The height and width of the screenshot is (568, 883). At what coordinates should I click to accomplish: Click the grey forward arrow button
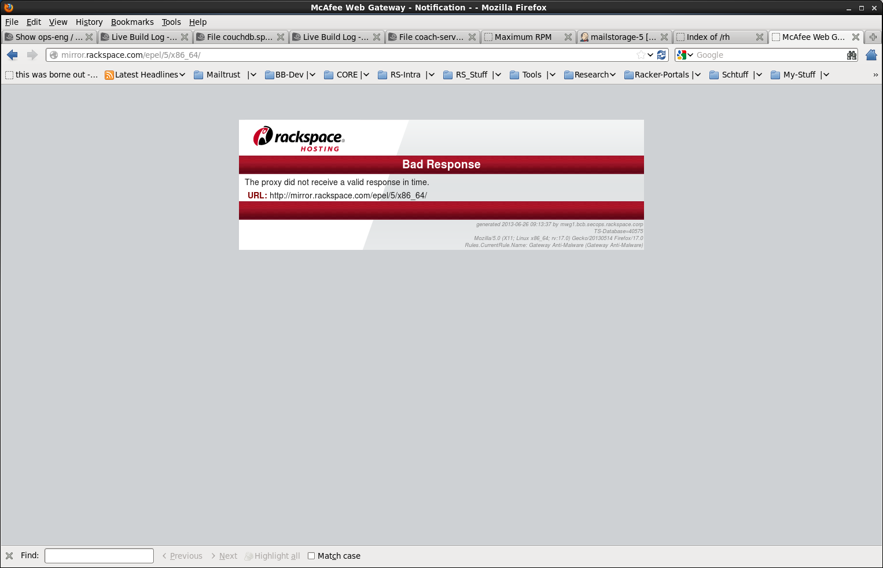[32, 55]
